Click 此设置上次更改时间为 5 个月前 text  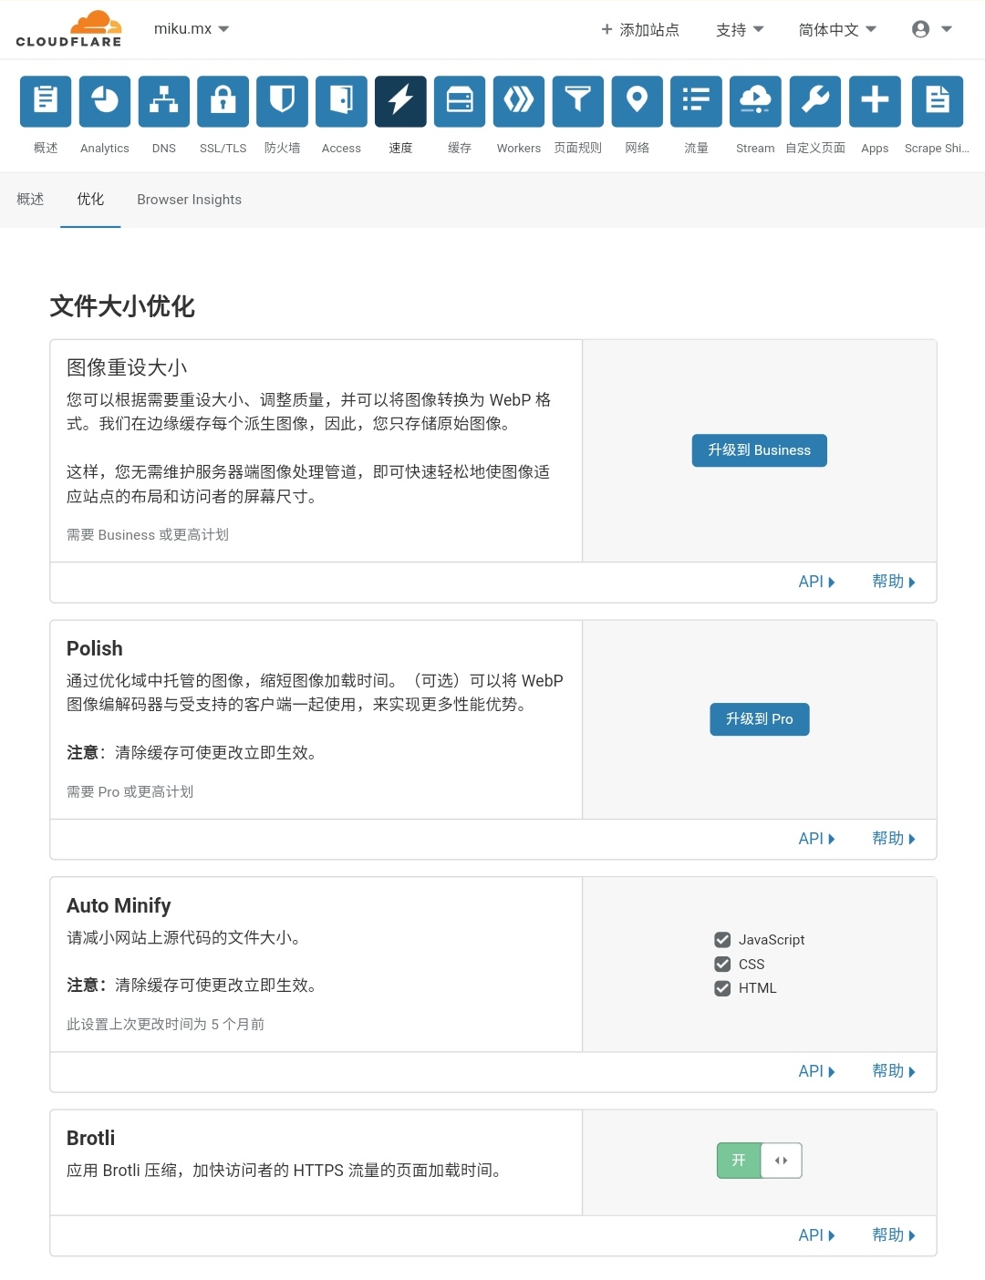(165, 1025)
